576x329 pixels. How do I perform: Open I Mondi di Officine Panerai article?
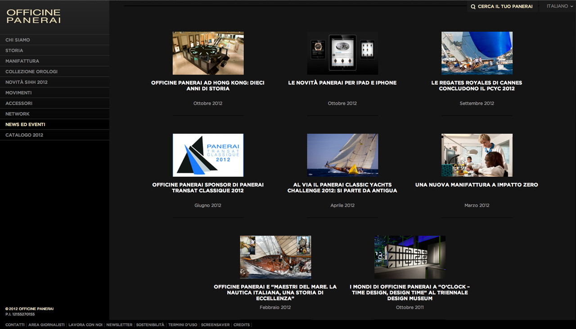pyautogui.click(x=410, y=293)
